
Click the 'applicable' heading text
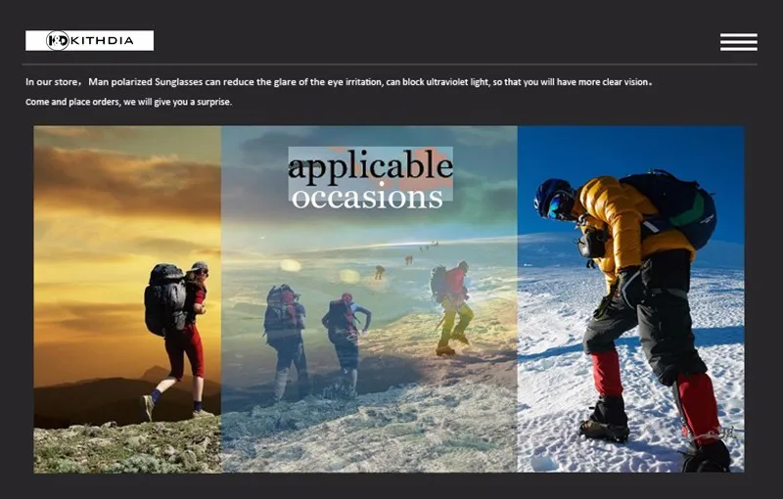(371, 166)
